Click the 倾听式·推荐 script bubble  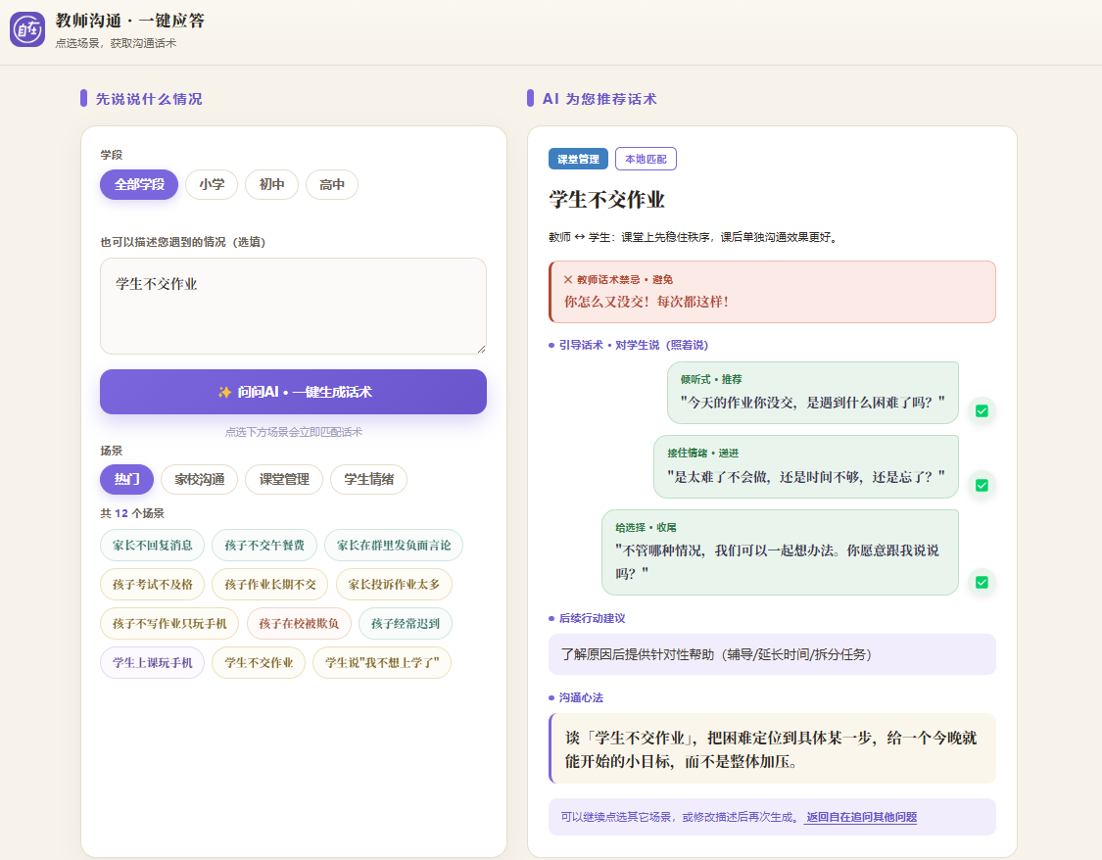[x=812, y=393]
